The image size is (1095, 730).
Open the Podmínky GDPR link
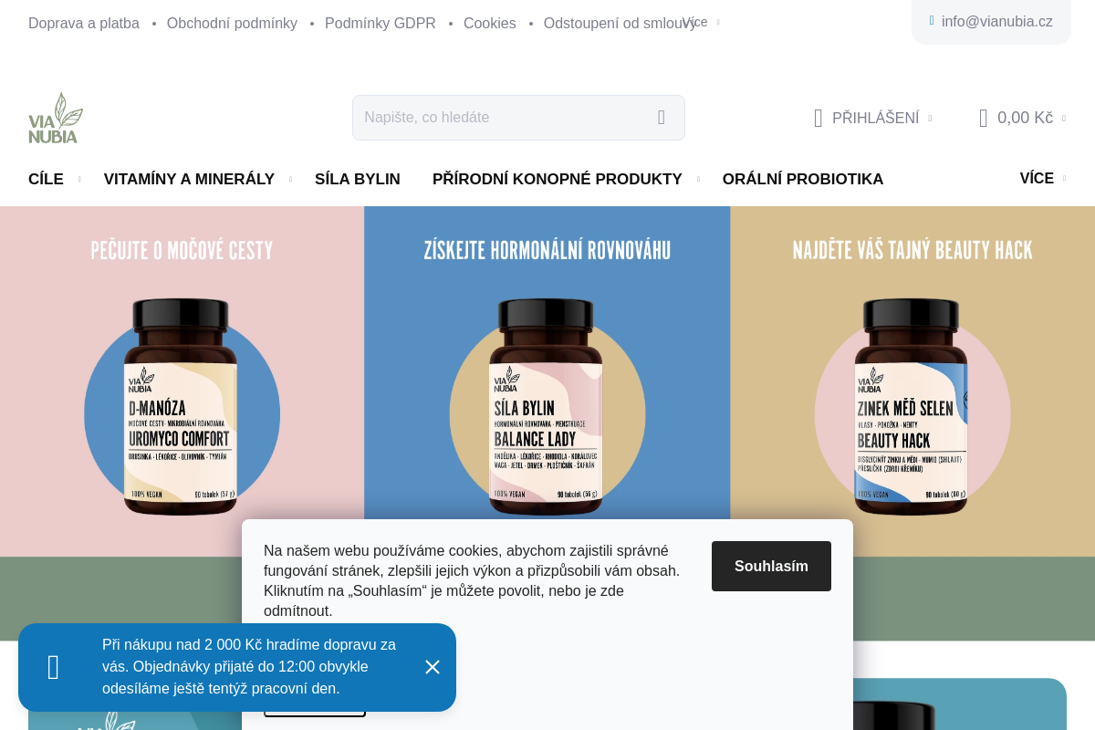(381, 23)
